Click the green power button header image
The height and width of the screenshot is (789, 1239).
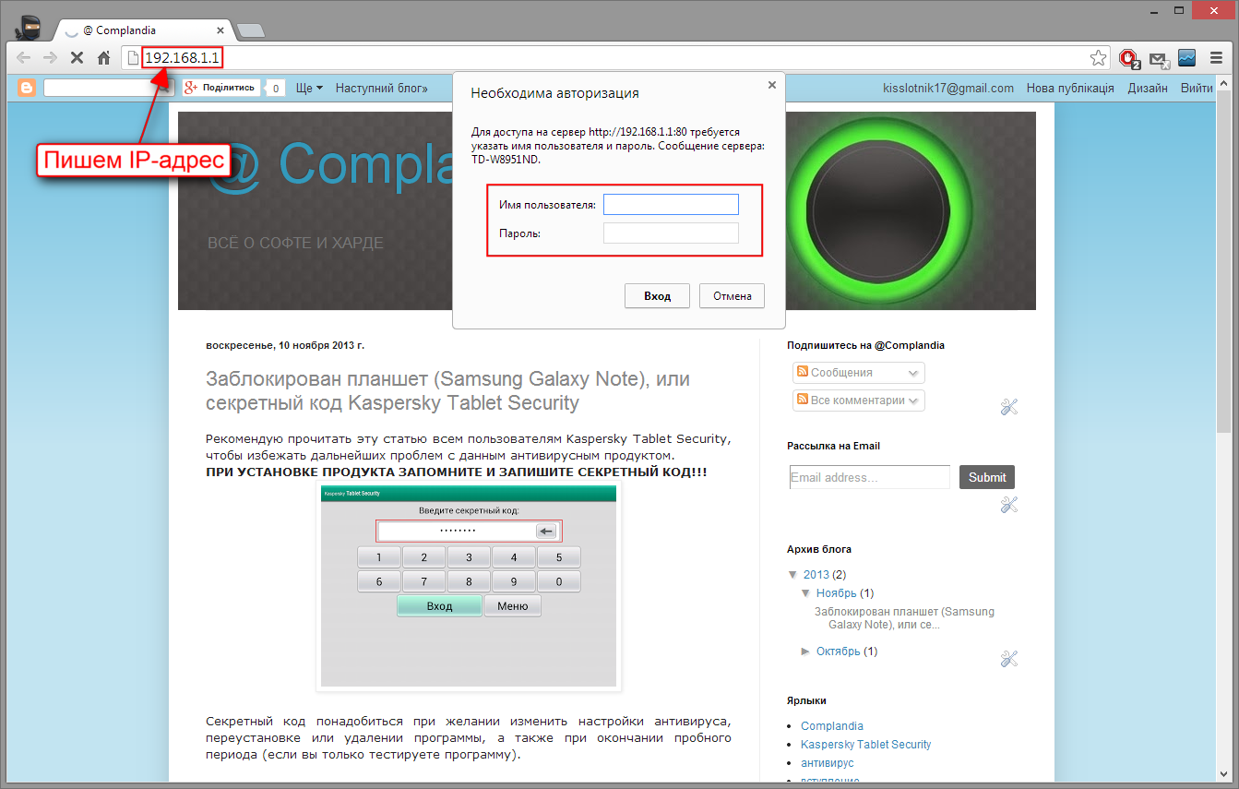coord(877,210)
